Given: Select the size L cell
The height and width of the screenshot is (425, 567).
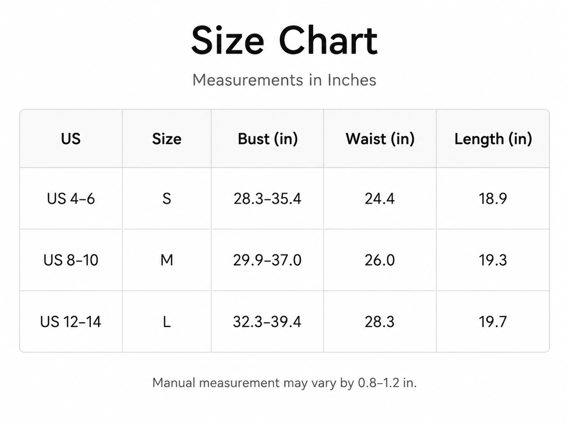Looking at the screenshot, I should (167, 322).
